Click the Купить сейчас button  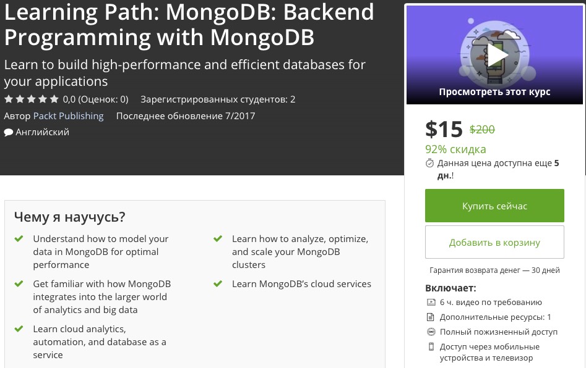tap(494, 206)
